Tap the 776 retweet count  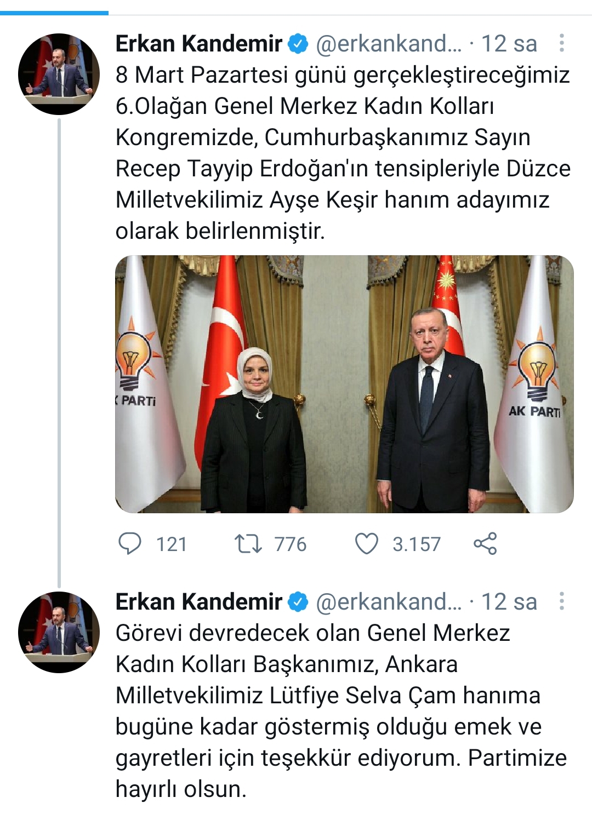click(x=291, y=544)
